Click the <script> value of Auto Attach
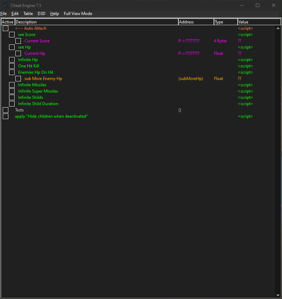Viewport: 282px width, 299px height. pos(245,28)
